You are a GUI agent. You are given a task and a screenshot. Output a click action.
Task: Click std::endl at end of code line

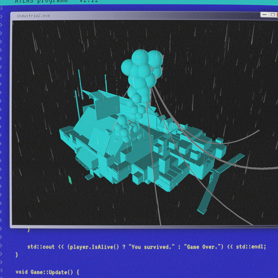coord(250,247)
